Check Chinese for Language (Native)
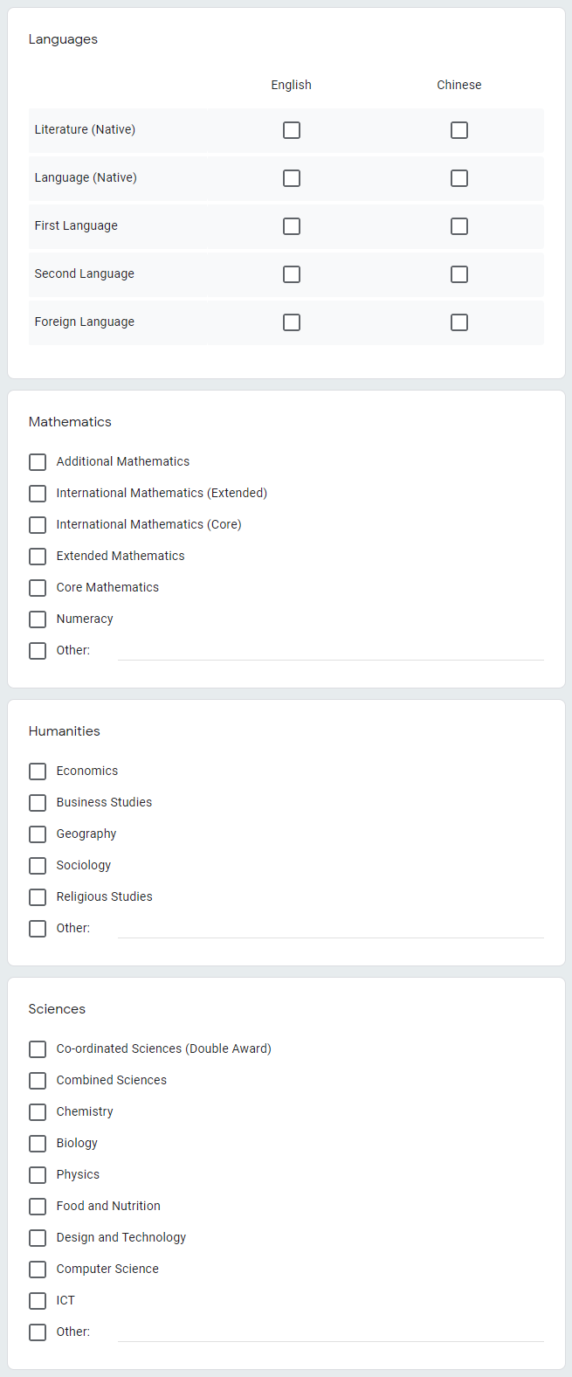Screen dimensions: 572x1377 click(x=459, y=178)
